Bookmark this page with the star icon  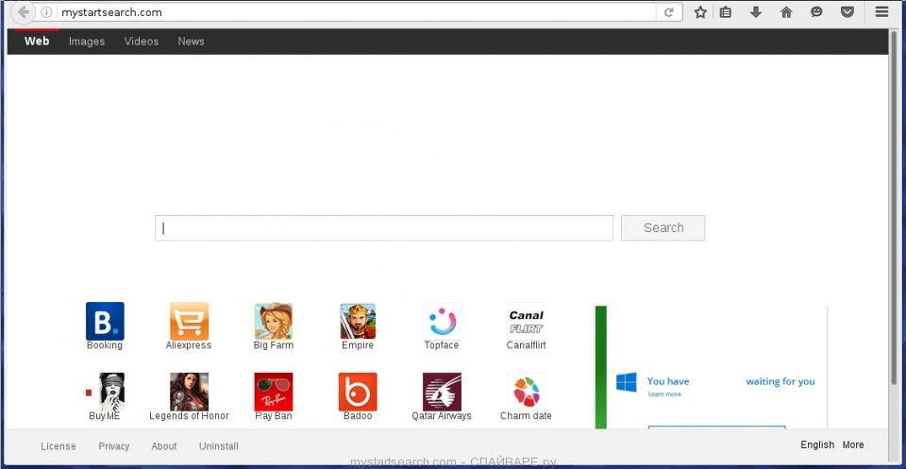pyautogui.click(x=700, y=12)
